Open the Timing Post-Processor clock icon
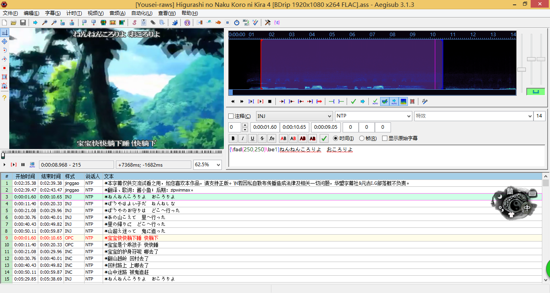 pos(236,23)
